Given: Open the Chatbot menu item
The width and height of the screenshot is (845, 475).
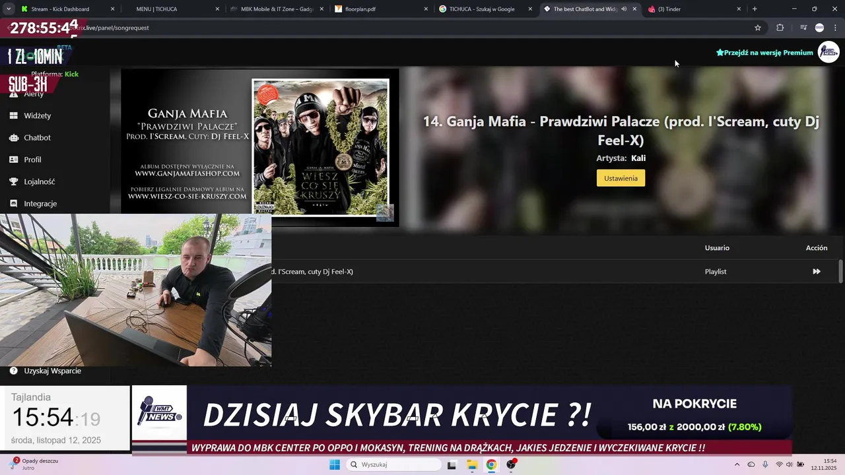Looking at the screenshot, I should point(37,138).
